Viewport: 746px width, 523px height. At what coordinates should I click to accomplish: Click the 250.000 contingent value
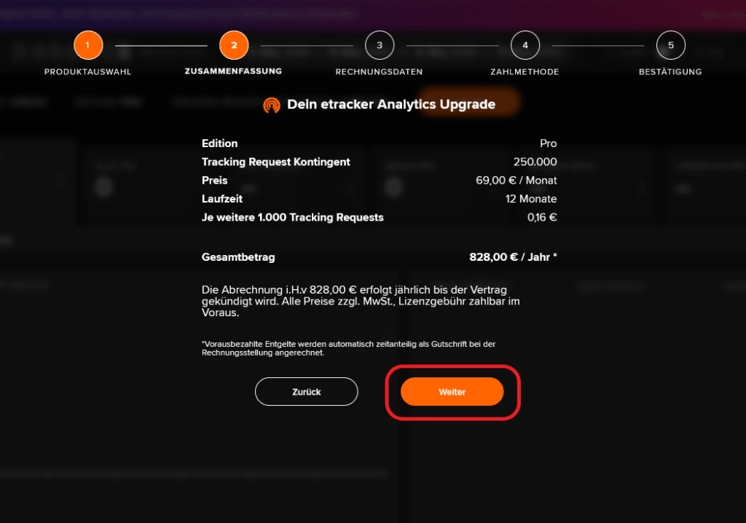pos(535,162)
